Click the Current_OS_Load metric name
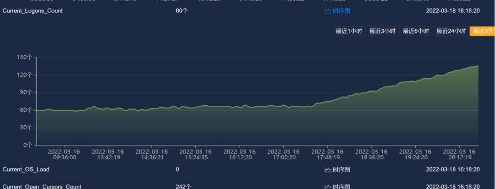This screenshot has width=495, height=189. [x=26, y=169]
